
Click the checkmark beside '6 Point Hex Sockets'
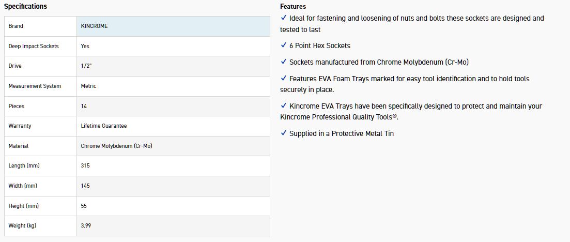(x=283, y=46)
